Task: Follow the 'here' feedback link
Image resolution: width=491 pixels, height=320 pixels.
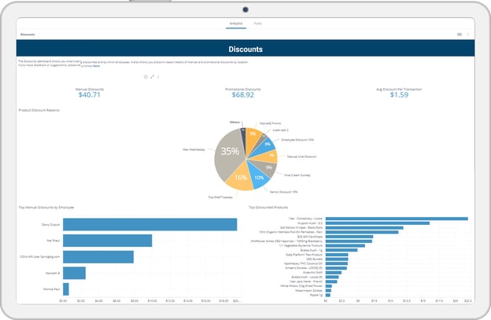Action: click(x=96, y=66)
